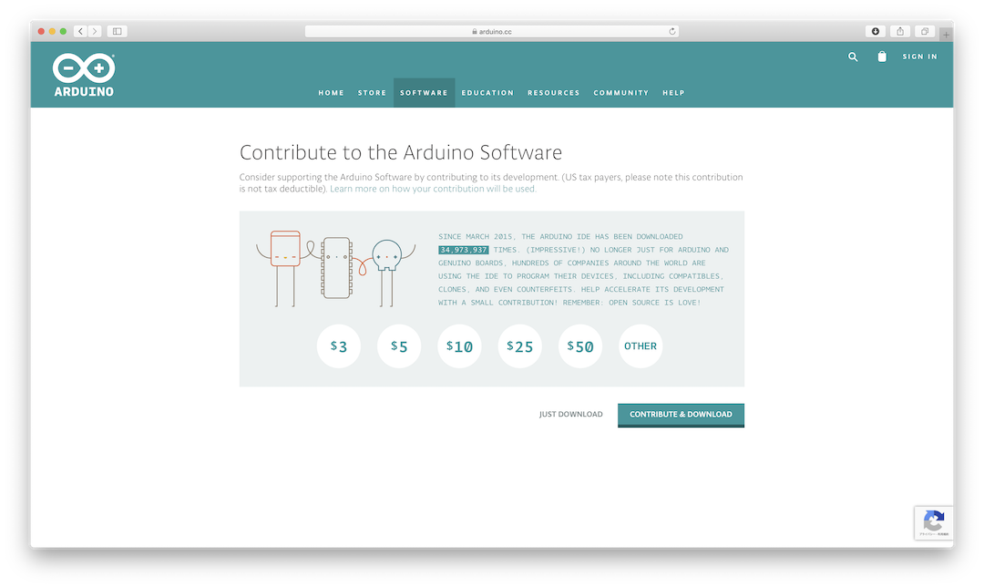Select the $10 contribution amount
This screenshot has height=588, width=984.
tap(460, 346)
